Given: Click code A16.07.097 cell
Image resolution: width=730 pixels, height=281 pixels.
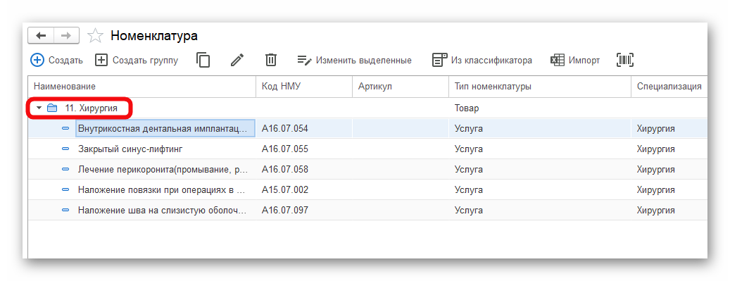Looking at the screenshot, I should 304,211.
